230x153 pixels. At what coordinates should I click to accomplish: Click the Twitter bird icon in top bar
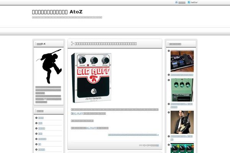[x=189, y=2]
